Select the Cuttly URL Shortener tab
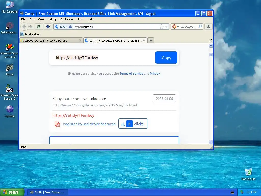The height and width of the screenshot is (196, 261). [115, 41]
